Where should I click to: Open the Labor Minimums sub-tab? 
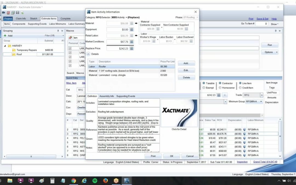[57, 24]
